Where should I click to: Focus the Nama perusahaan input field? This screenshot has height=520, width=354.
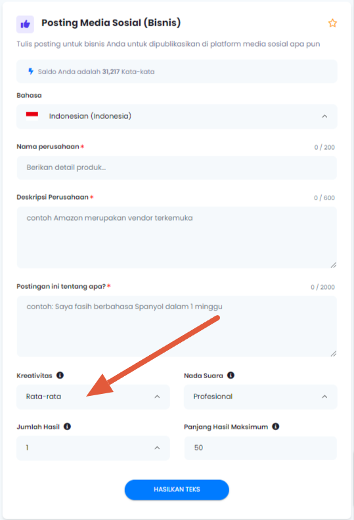pyautogui.click(x=177, y=168)
